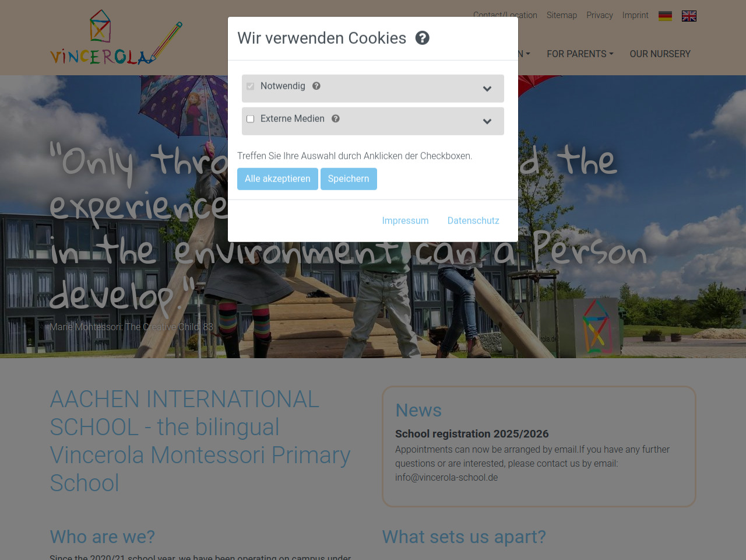Expand the Externe Medien section chevron

(487, 121)
